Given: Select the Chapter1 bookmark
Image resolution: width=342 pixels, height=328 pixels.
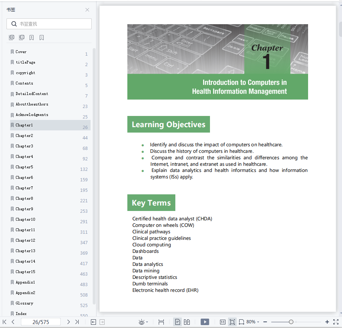Looking at the screenshot, I should (x=50, y=125).
